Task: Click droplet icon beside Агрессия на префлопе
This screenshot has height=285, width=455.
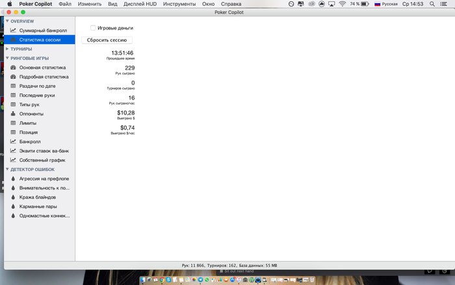Action: pos(13,179)
